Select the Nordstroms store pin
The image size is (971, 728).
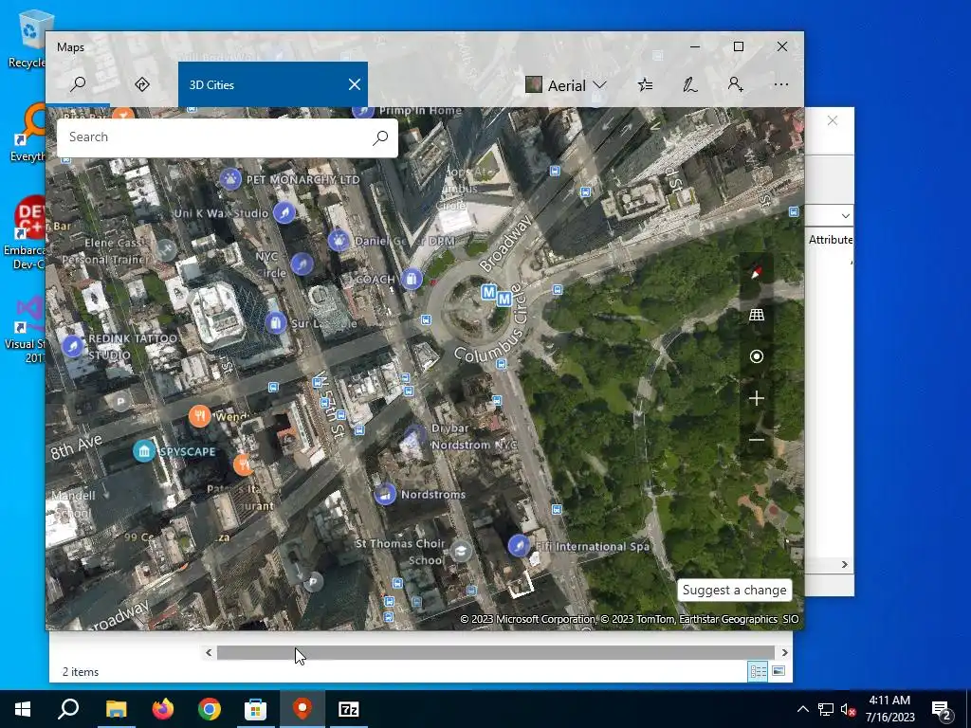point(385,494)
